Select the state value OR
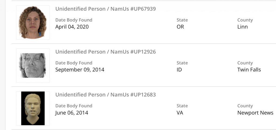276x130 pixels. click(180, 27)
